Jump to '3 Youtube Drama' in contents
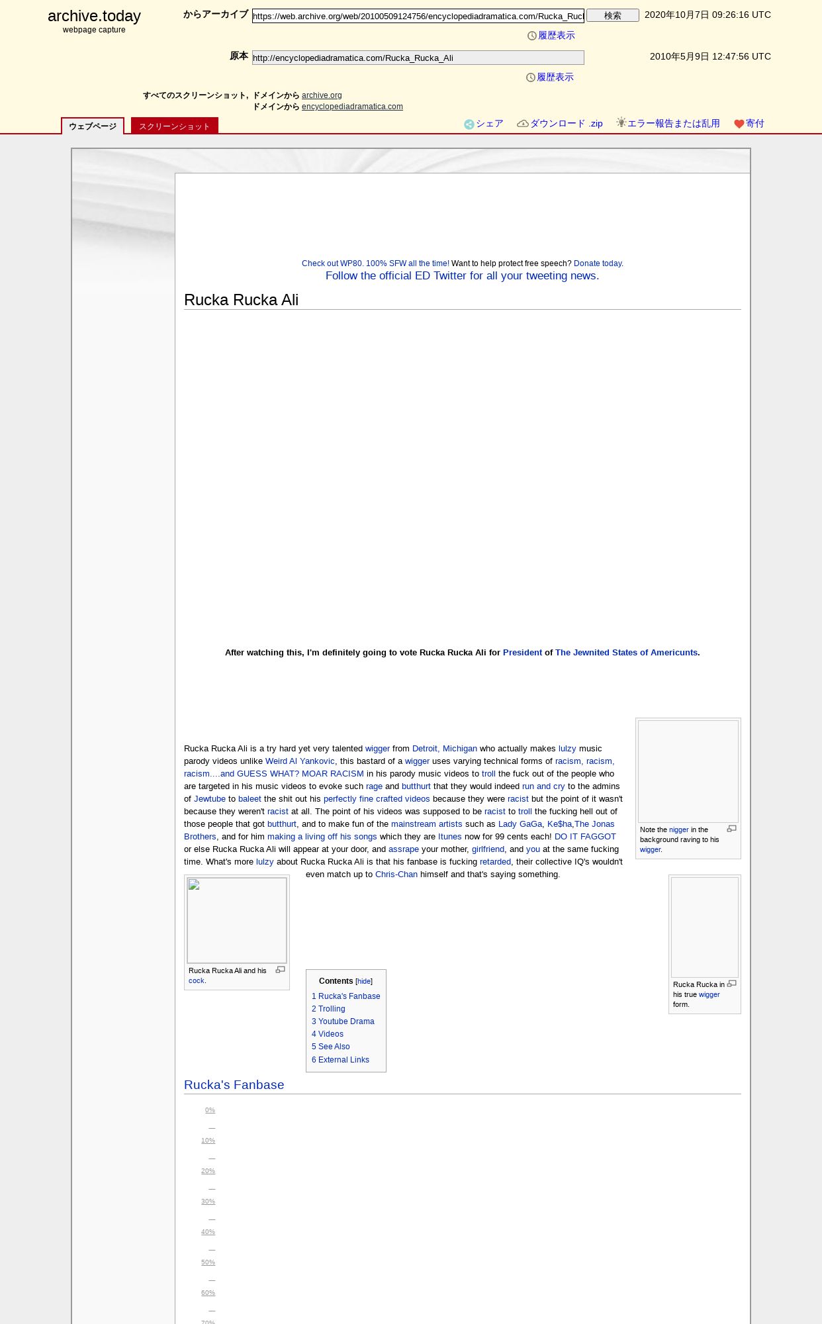The width and height of the screenshot is (822, 1324). click(x=343, y=1021)
